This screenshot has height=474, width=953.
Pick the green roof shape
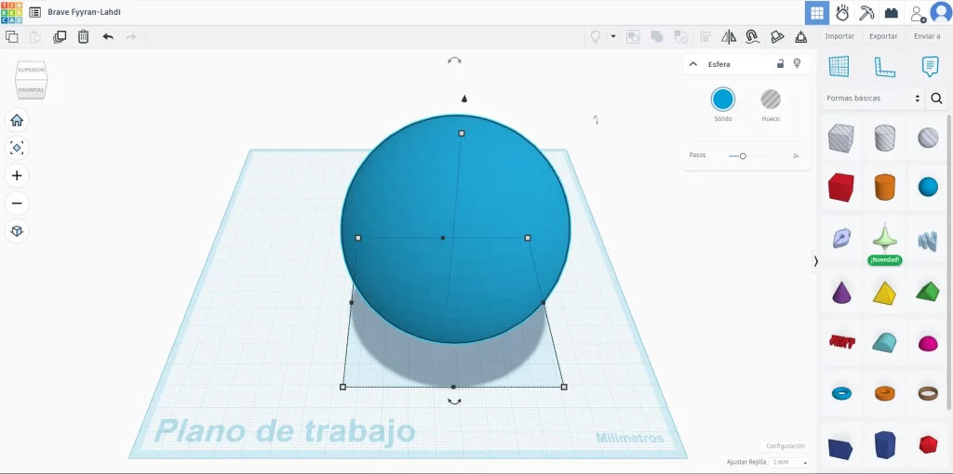click(928, 291)
